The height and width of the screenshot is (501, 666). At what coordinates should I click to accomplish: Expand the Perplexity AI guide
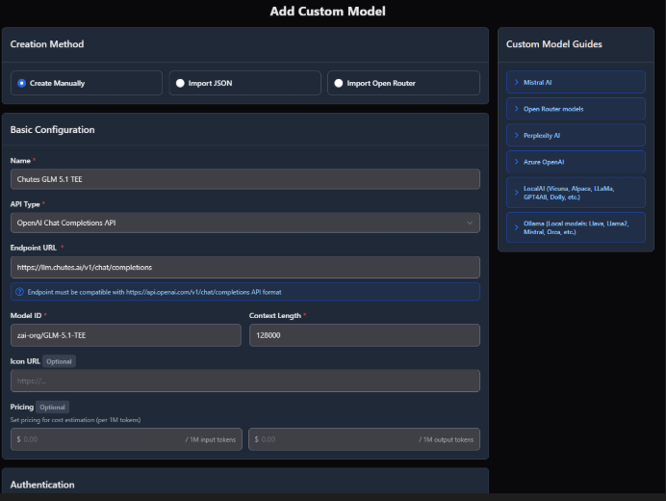coord(576,135)
